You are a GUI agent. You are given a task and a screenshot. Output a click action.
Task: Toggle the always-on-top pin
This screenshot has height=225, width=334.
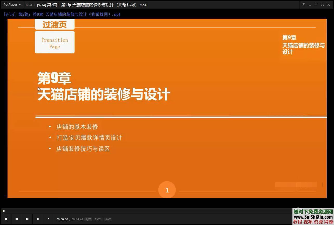304,5
